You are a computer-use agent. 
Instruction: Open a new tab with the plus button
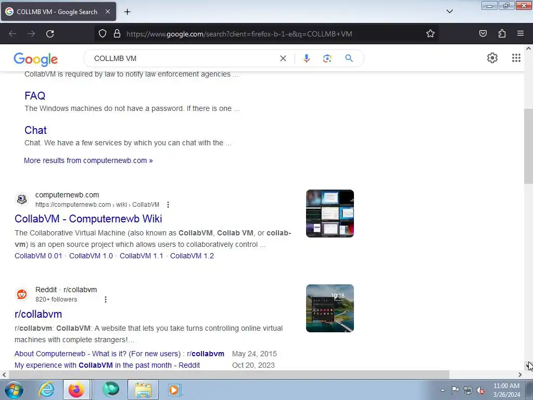click(x=127, y=12)
